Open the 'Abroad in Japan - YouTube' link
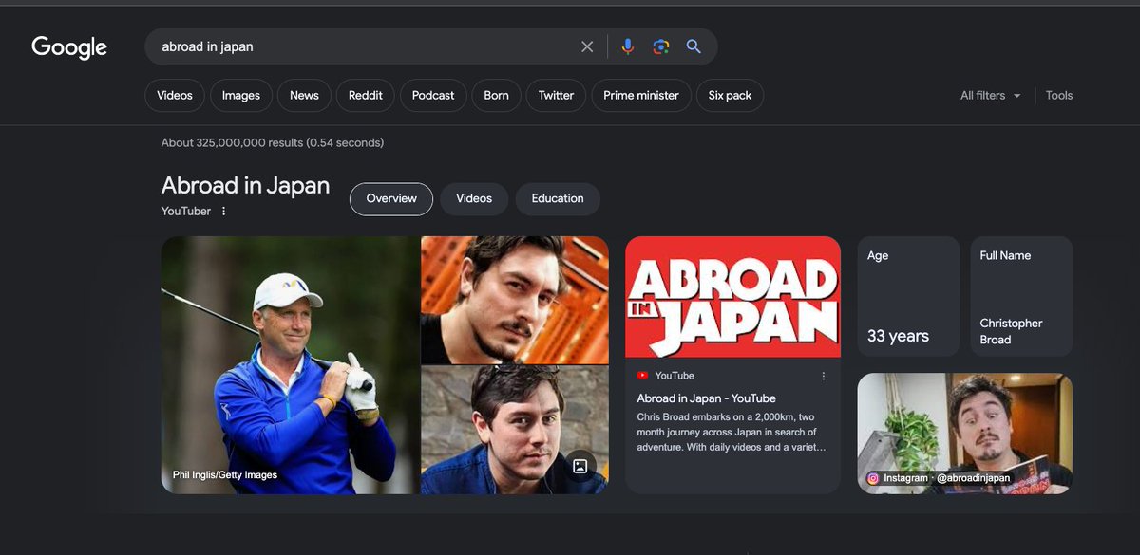This screenshot has width=1140, height=555. (x=706, y=398)
